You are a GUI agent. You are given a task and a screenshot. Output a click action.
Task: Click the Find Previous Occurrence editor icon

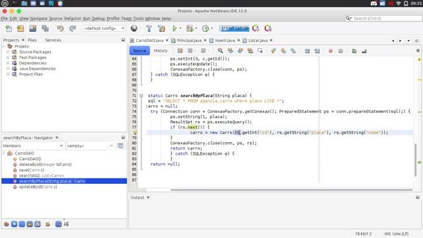(x=230, y=51)
